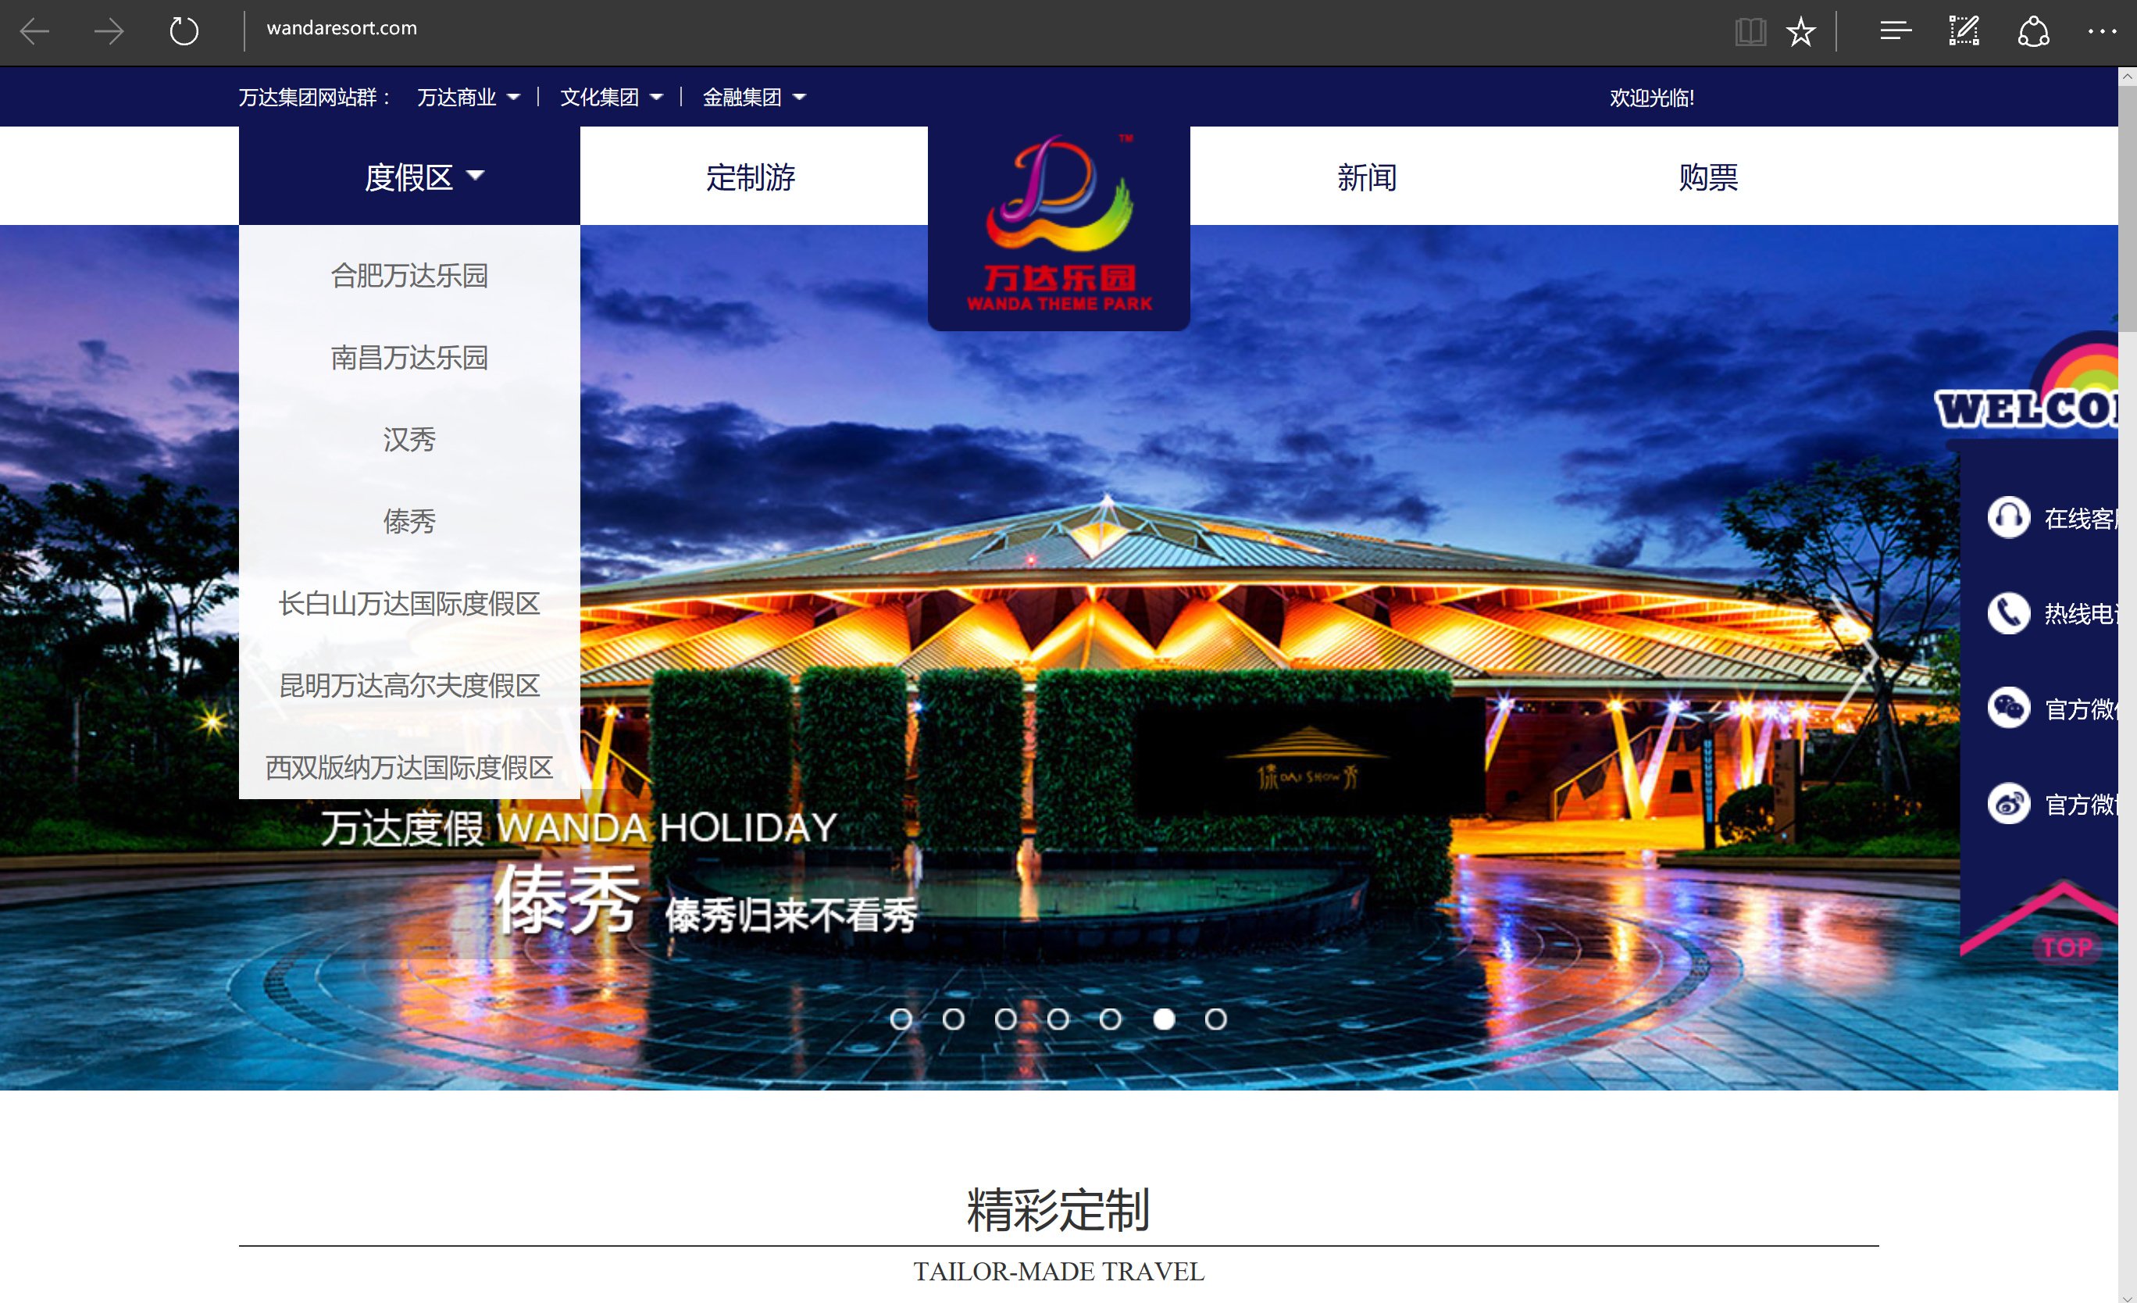The image size is (2137, 1303).
Task: Select the fourth carousel dot
Action: [1058, 1019]
